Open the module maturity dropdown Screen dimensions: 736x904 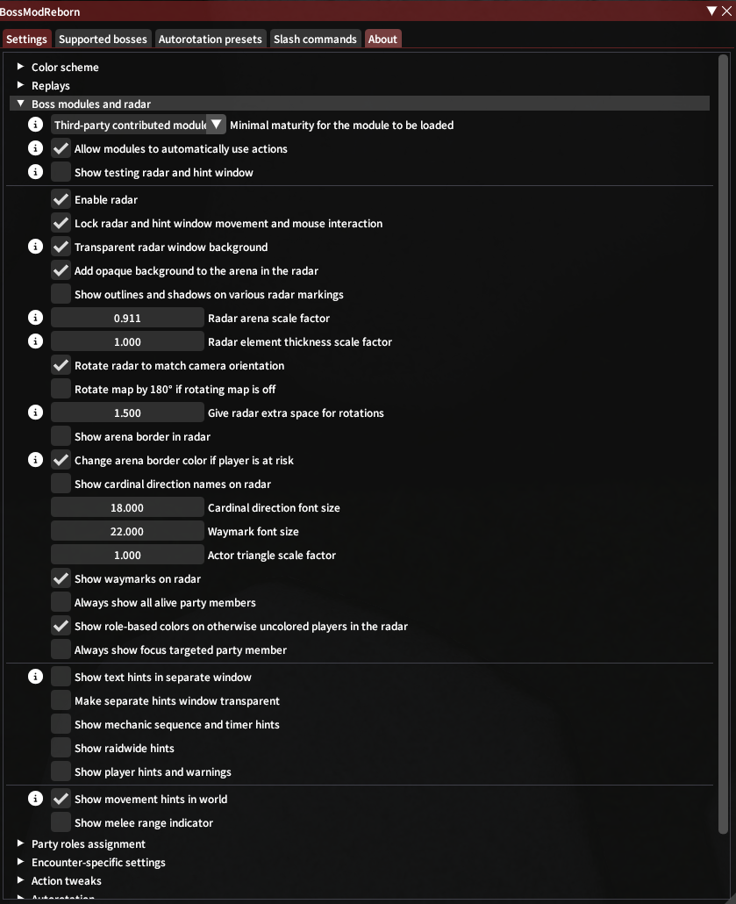(216, 125)
